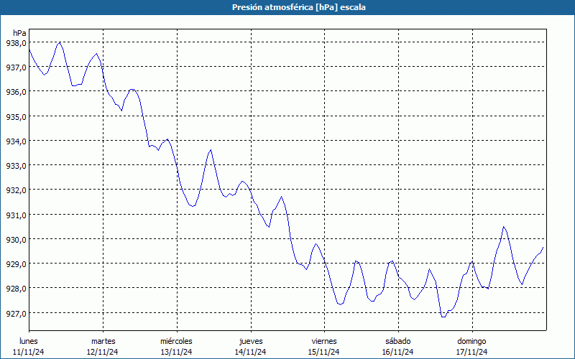Click the hPa unit label
The height and width of the screenshot is (359, 575).
coord(19,33)
